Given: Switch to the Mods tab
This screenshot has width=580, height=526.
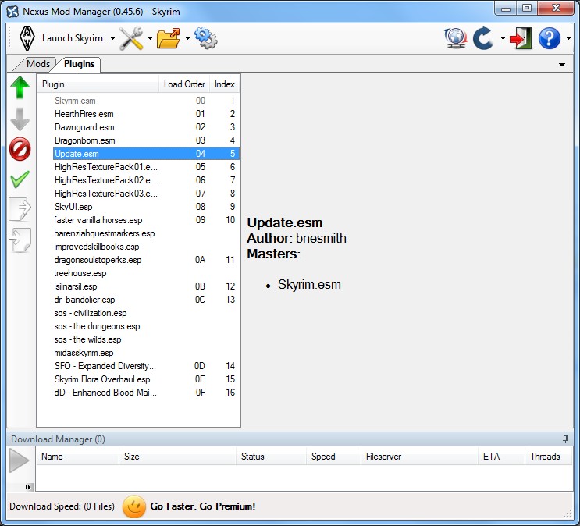Looking at the screenshot, I should click(x=37, y=64).
